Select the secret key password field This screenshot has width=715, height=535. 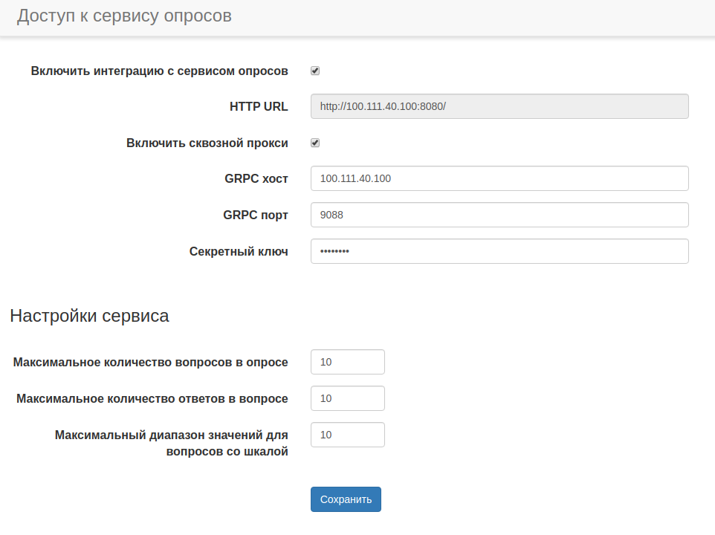(x=499, y=251)
